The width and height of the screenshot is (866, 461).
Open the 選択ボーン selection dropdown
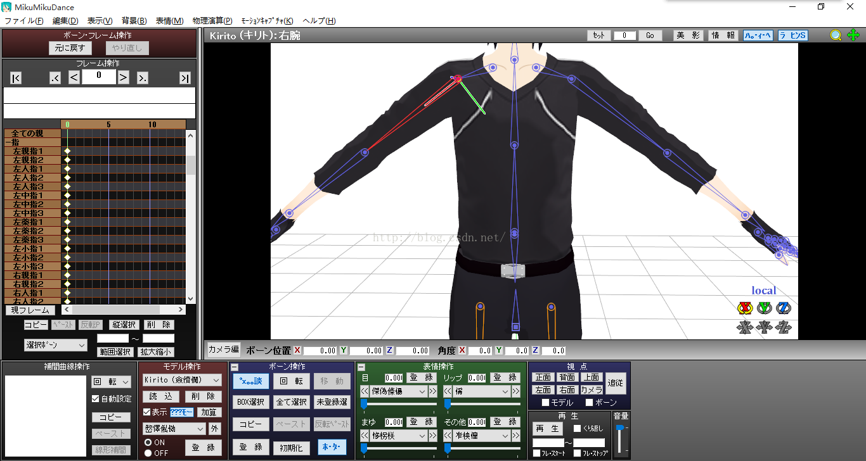click(x=56, y=345)
